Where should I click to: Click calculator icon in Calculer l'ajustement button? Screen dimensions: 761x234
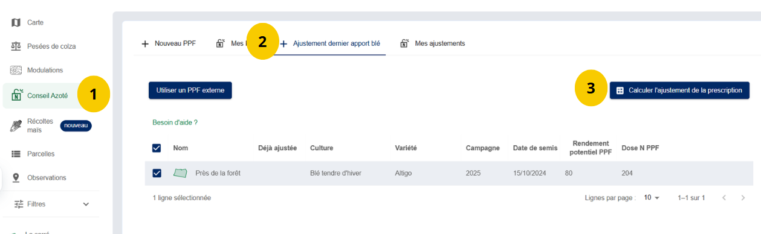[620, 90]
